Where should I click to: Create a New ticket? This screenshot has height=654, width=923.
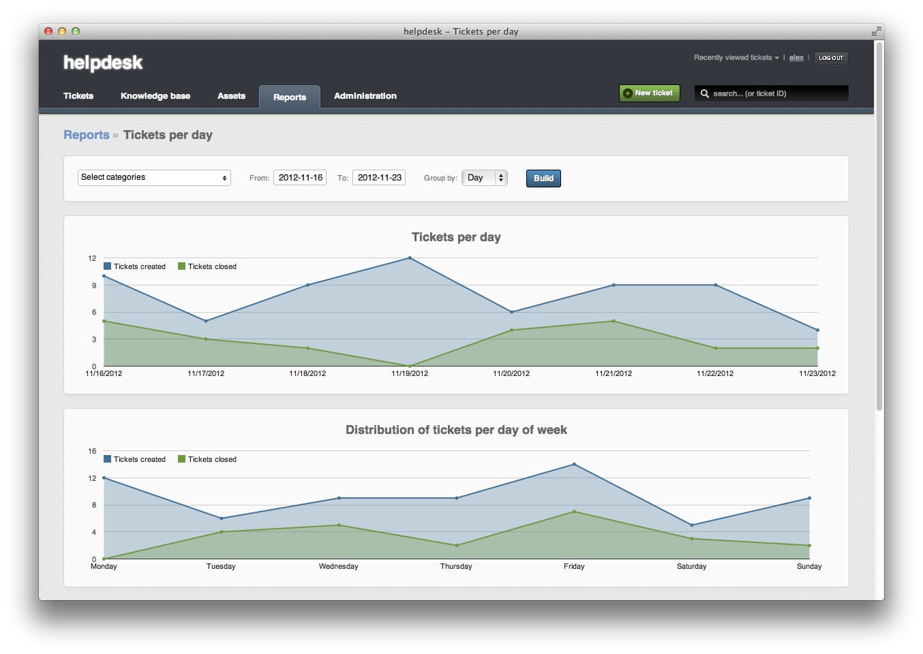coord(649,93)
